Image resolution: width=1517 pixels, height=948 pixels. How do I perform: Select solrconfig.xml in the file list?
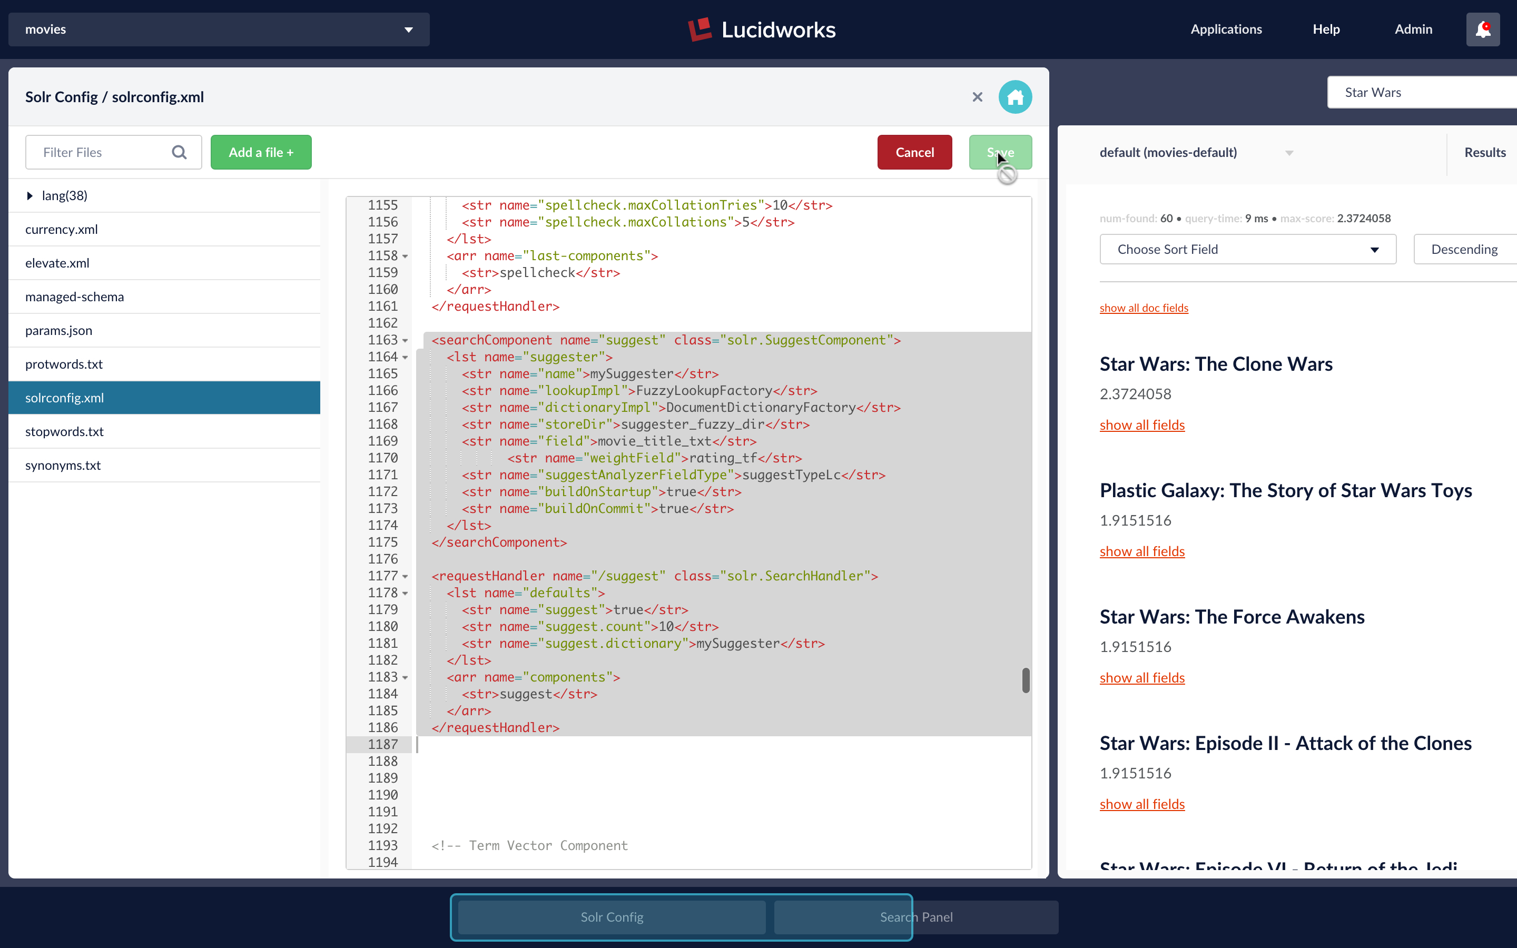pyautogui.click(x=164, y=398)
